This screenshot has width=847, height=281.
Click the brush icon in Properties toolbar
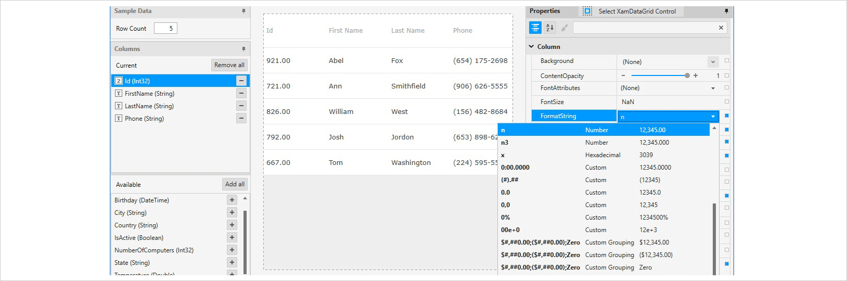point(564,28)
